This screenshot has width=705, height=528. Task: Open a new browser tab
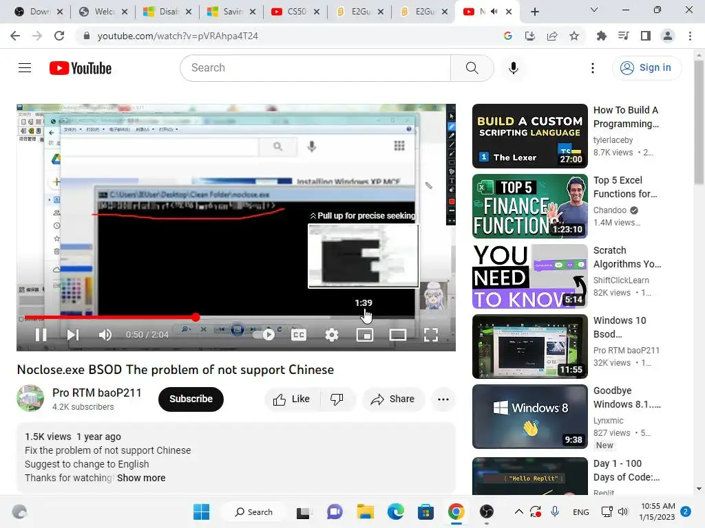tap(534, 12)
